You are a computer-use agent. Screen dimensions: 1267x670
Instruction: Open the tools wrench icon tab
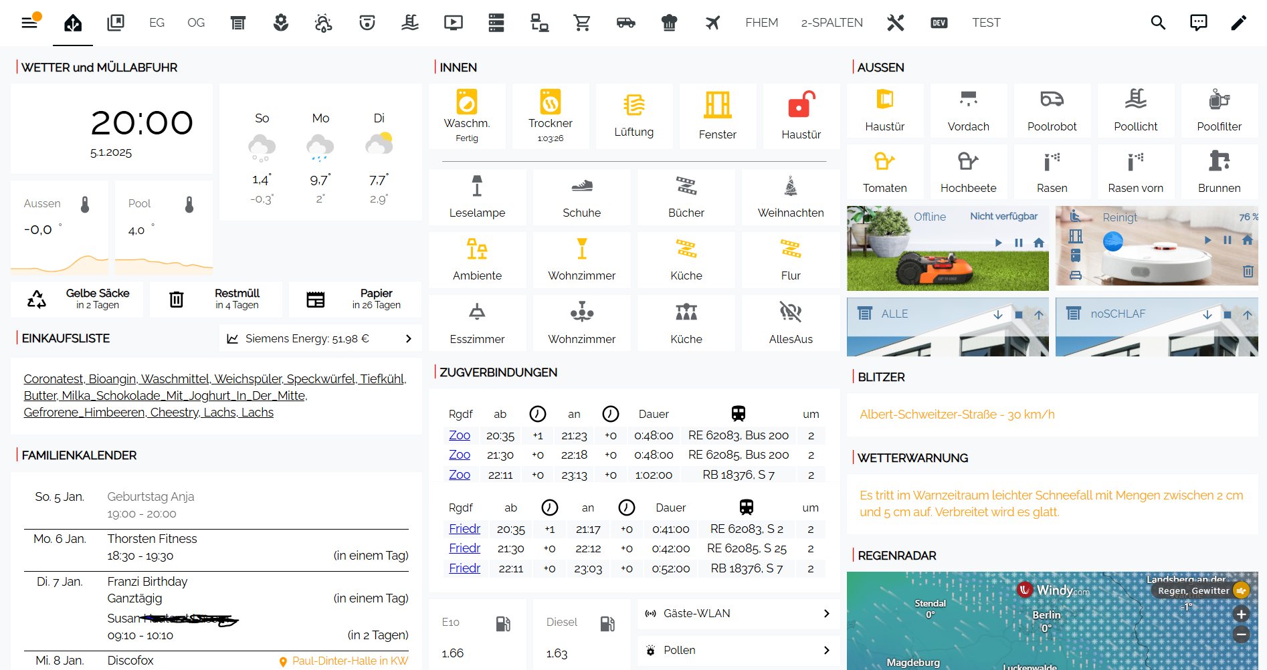(895, 23)
